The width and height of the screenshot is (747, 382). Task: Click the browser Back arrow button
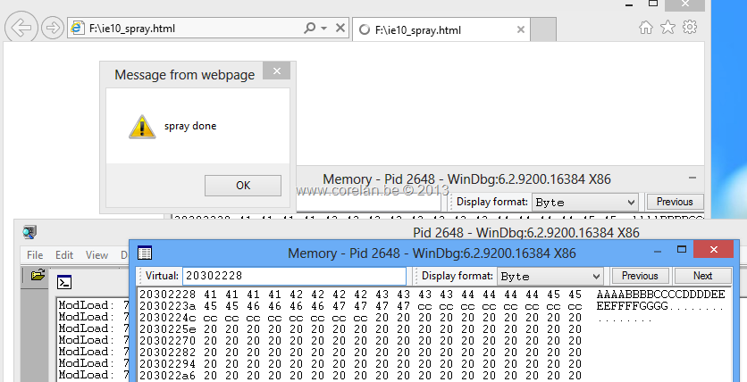21,28
